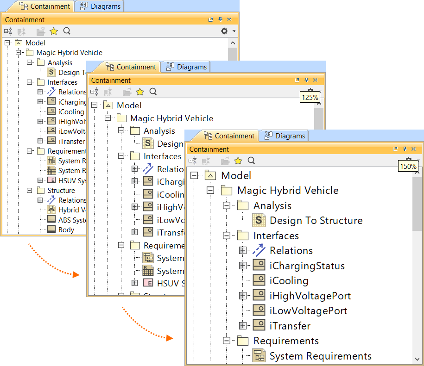
Task: Switch to the Diagrams tab in the largest panel
Action: pyautogui.click(x=285, y=136)
